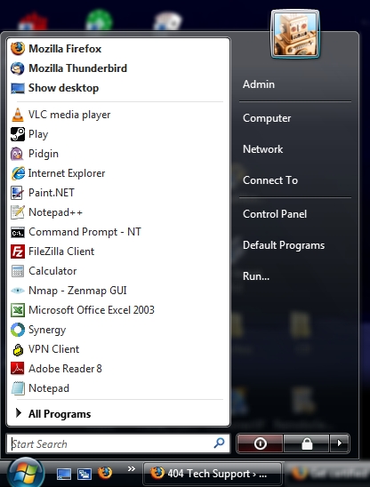Click the "Nmap - Zenmap GUI" label

coord(77,291)
